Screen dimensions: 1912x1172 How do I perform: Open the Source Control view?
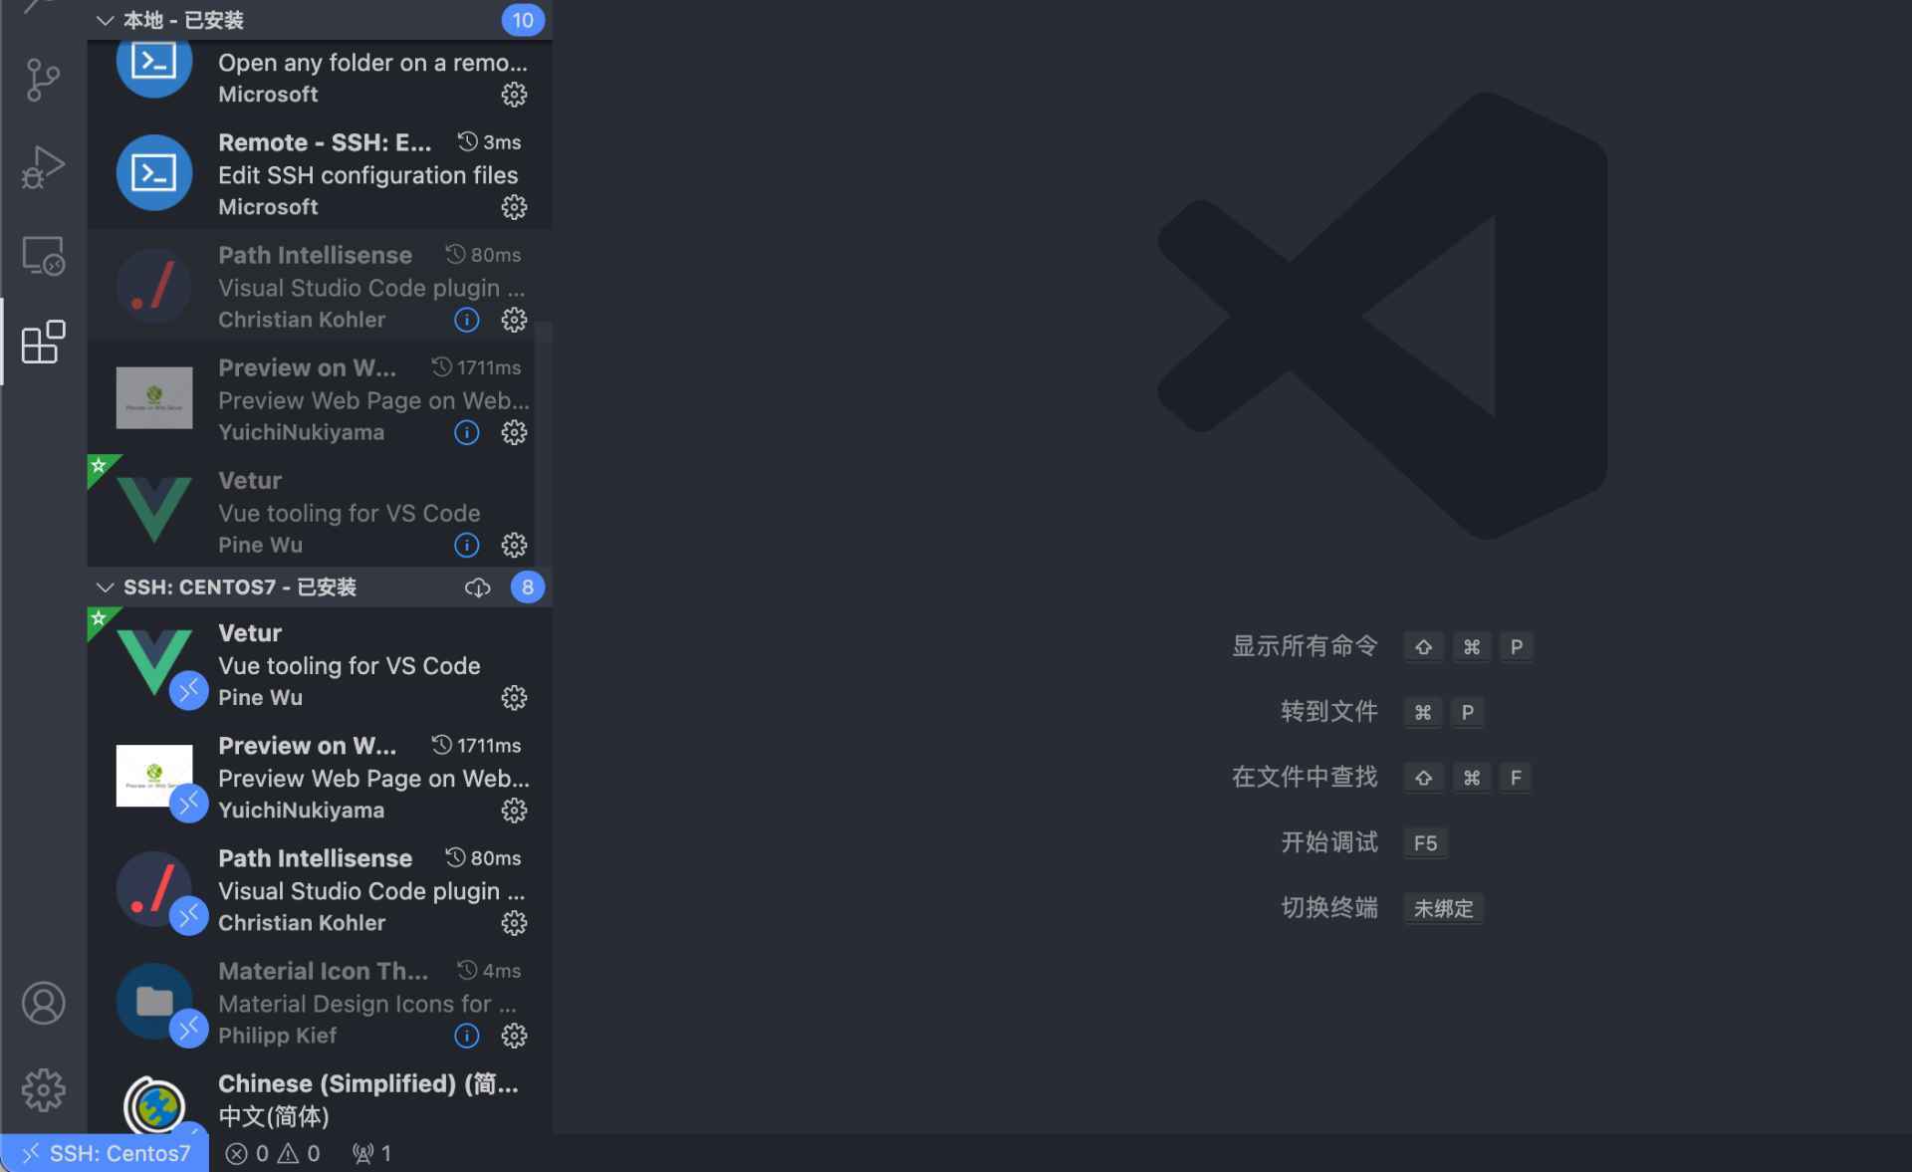(43, 80)
